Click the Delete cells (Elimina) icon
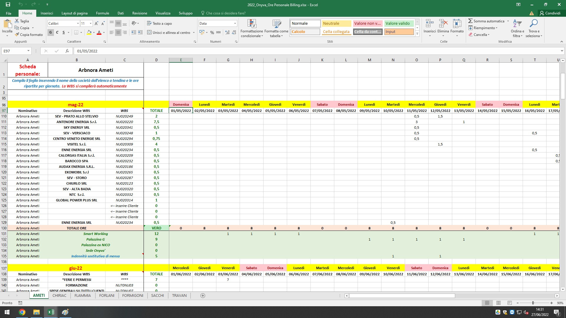 (443, 24)
